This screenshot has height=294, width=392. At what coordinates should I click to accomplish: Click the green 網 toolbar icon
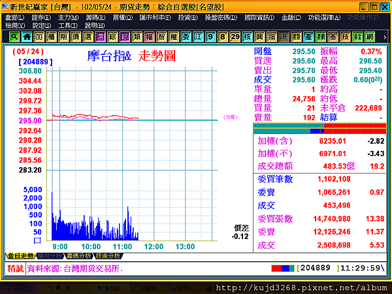[370, 37]
